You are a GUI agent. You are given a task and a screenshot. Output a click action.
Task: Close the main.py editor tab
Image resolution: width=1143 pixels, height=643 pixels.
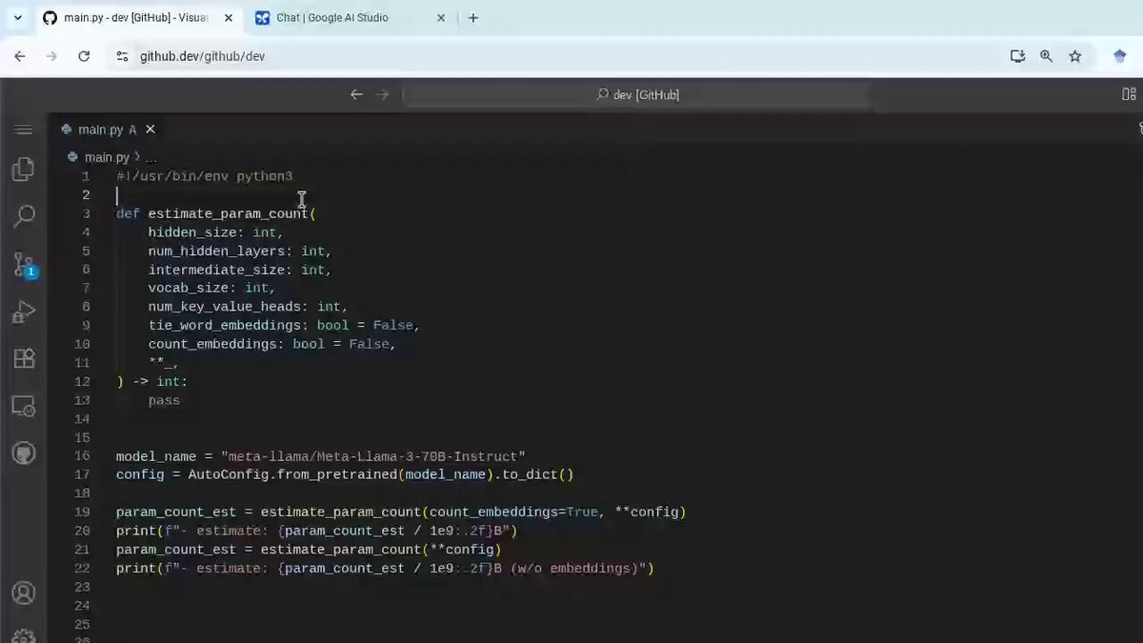tap(150, 130)
